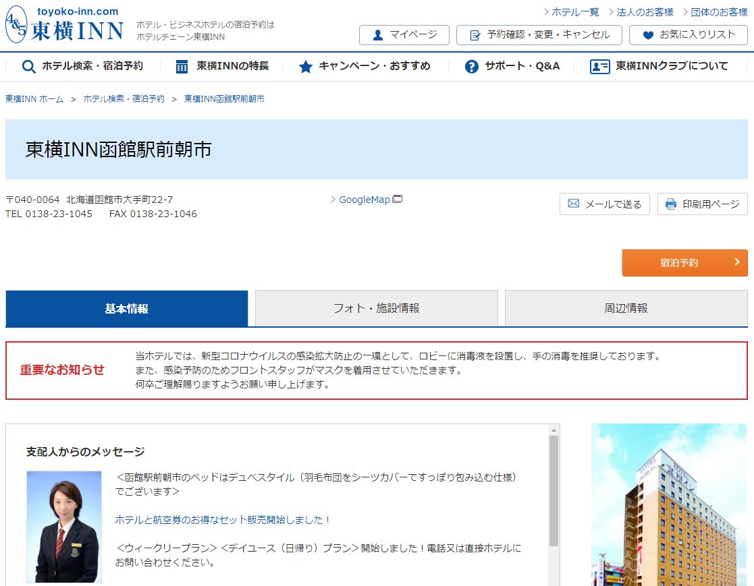Click the printer icon on 印刷用ページ
754x586 pixels.
671,204
